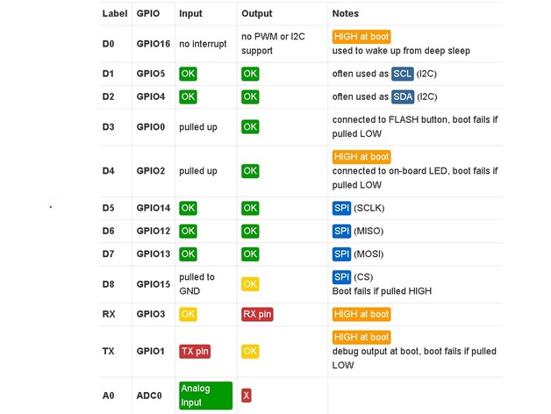
Task: Click the SPI badge next to (MISO)
Action: coord(341,231)
